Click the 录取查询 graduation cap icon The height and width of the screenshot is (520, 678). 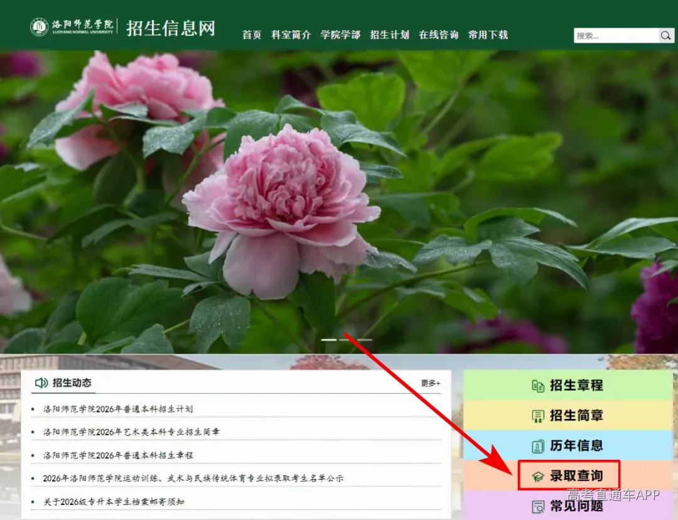click(x=538, y=476)
